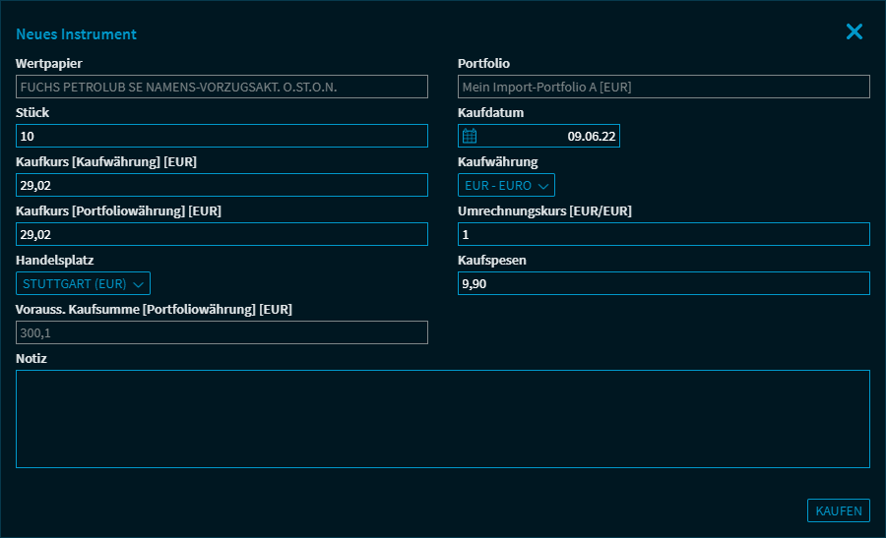This screenshot has height=538, width=886.
Task: Click the Stück quantity input field
Action: 221,137
